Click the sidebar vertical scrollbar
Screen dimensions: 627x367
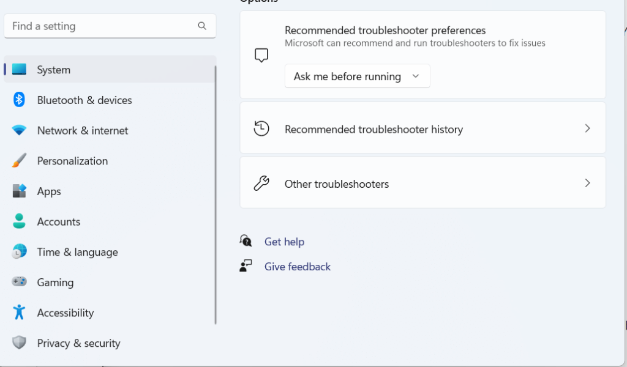click(216, 195)
